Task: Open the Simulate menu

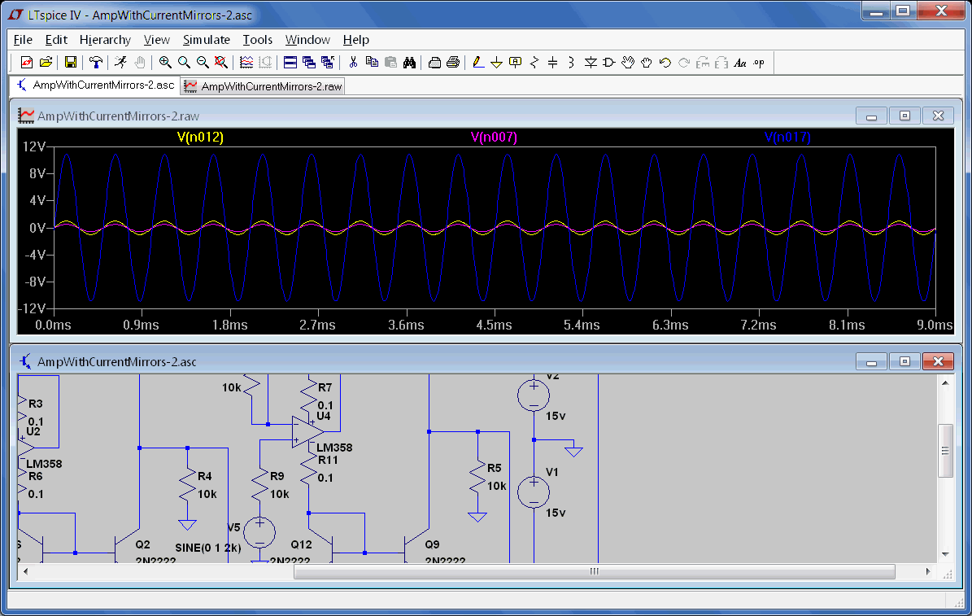Action: (x=207, y=40)
